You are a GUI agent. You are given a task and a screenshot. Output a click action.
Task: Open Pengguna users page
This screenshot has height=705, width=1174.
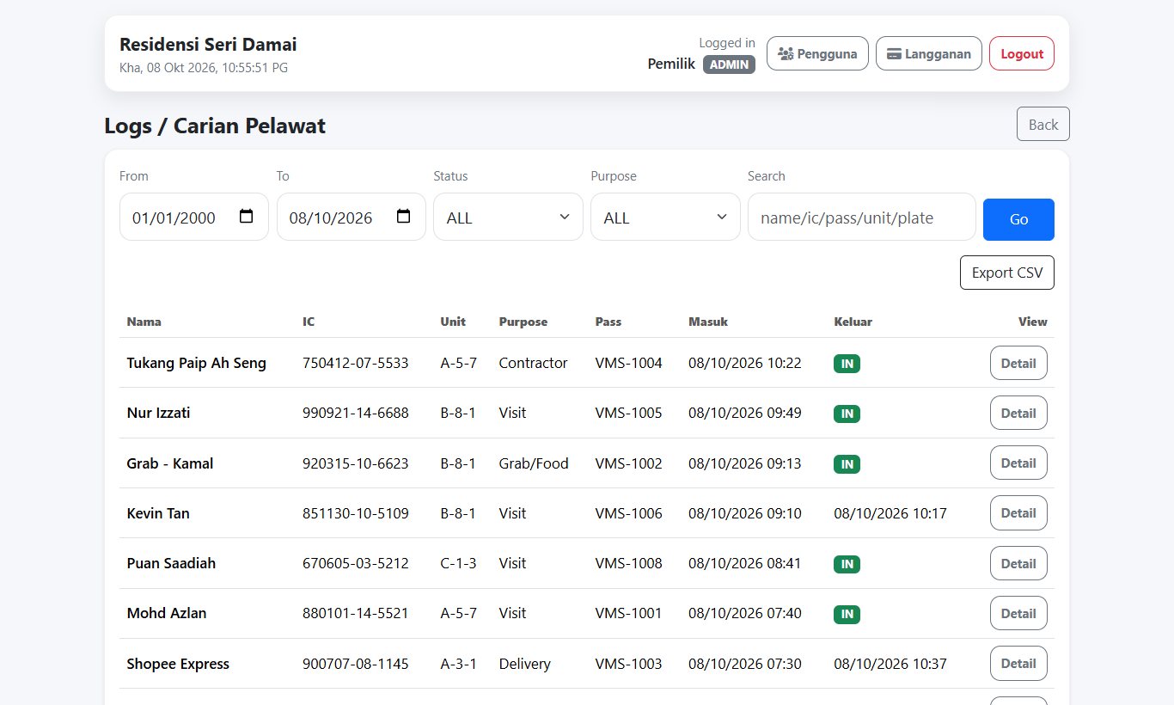[817, 53]
